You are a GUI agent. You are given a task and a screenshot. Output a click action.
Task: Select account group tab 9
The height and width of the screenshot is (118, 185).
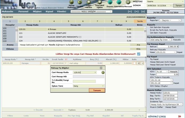126,21
